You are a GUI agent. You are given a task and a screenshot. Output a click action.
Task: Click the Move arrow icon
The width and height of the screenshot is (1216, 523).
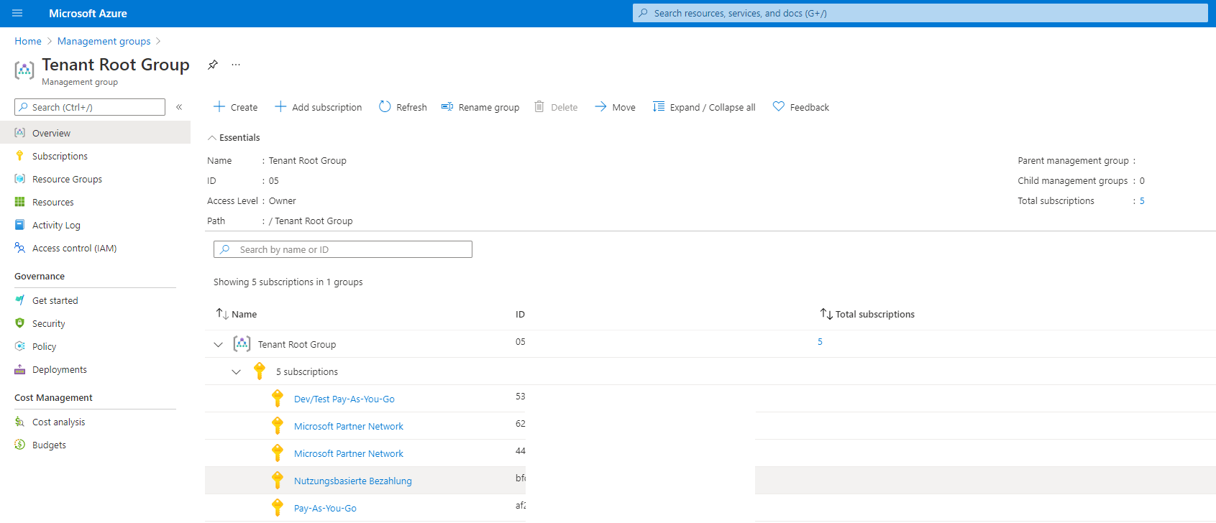tap(600, 106)
